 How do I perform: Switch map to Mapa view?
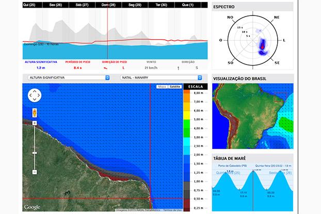(x=162, y=87)
